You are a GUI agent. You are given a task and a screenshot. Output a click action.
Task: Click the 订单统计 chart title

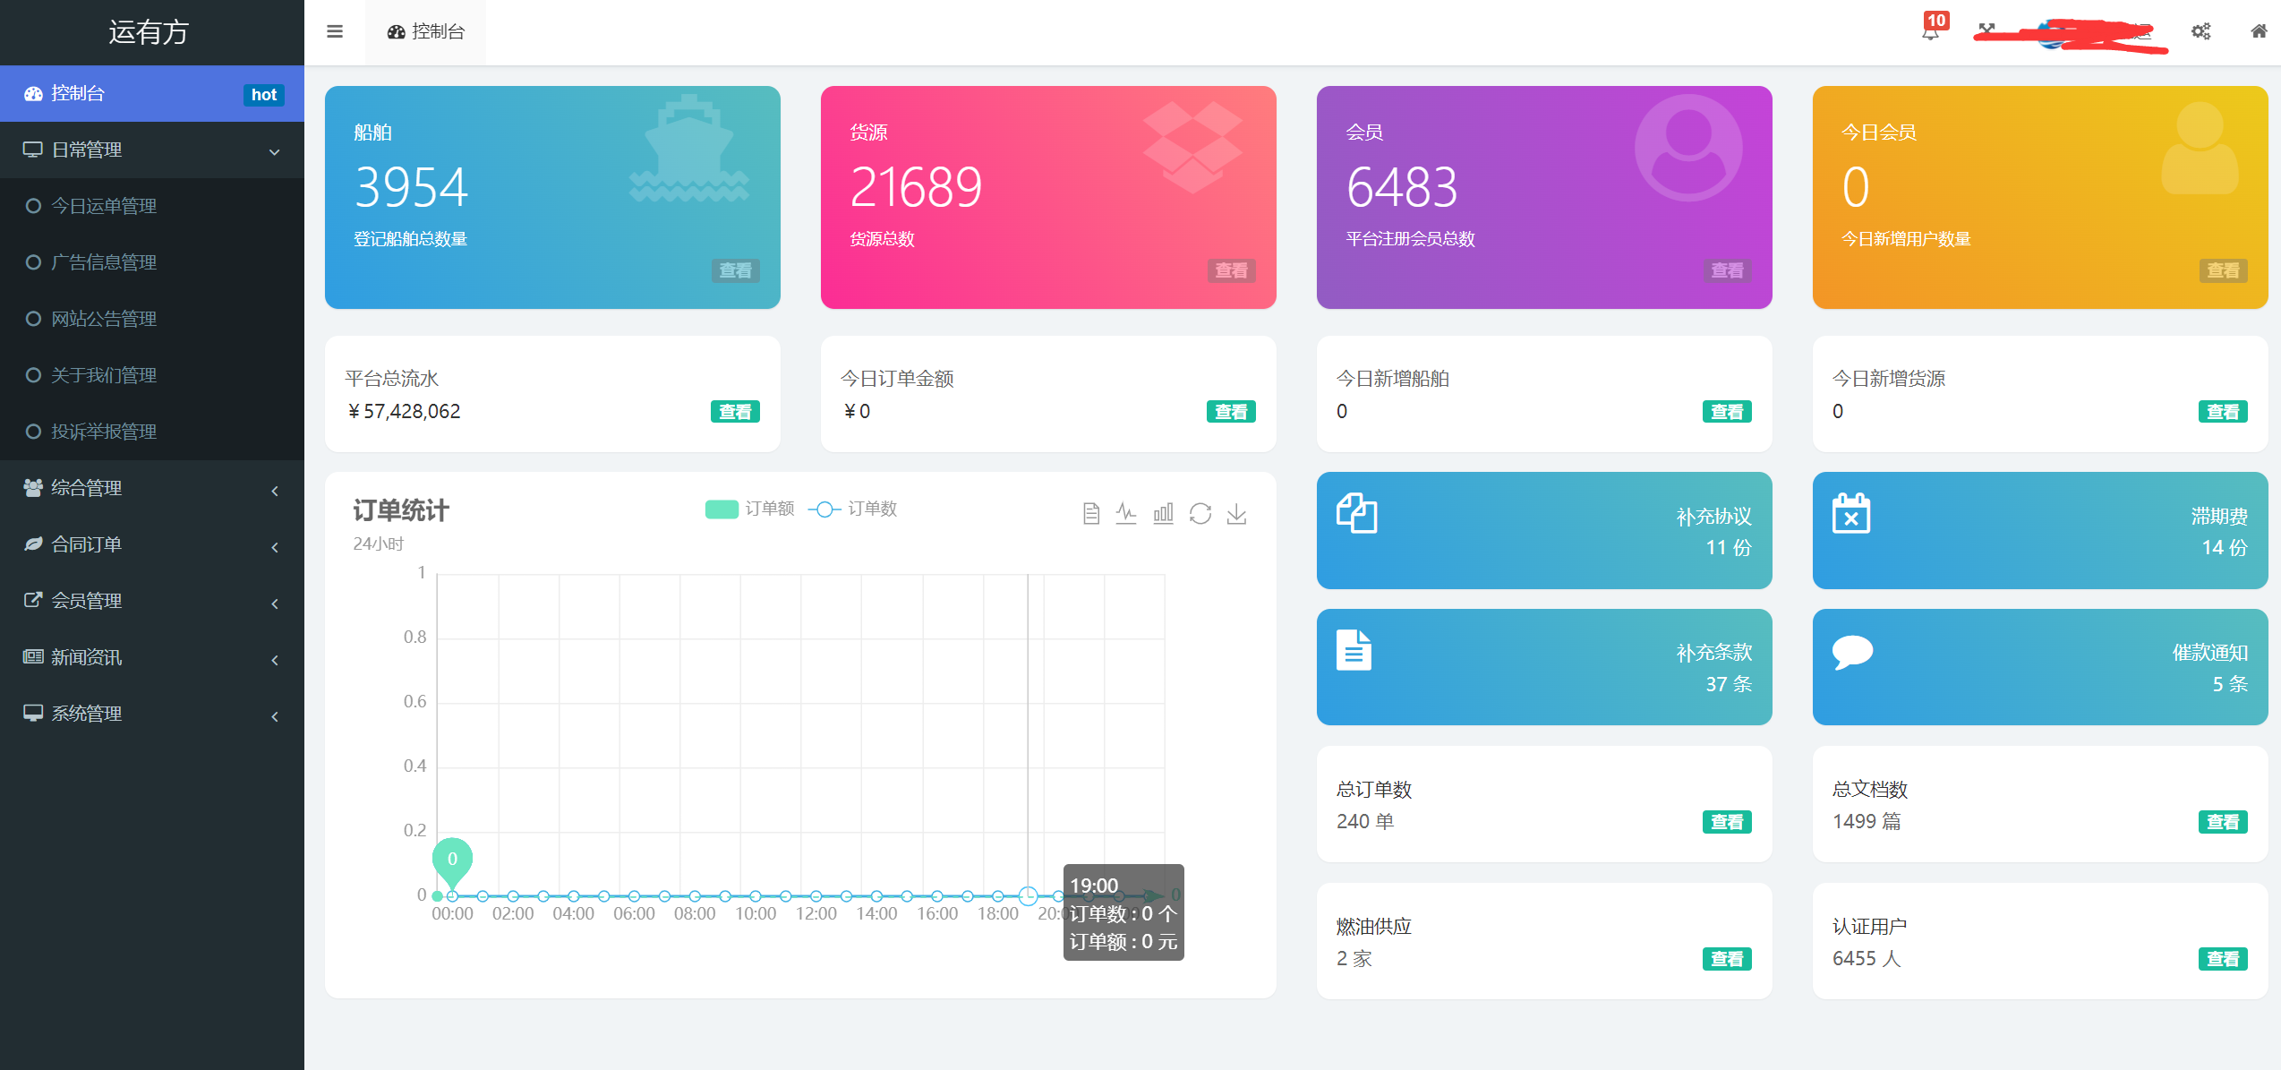401,510
